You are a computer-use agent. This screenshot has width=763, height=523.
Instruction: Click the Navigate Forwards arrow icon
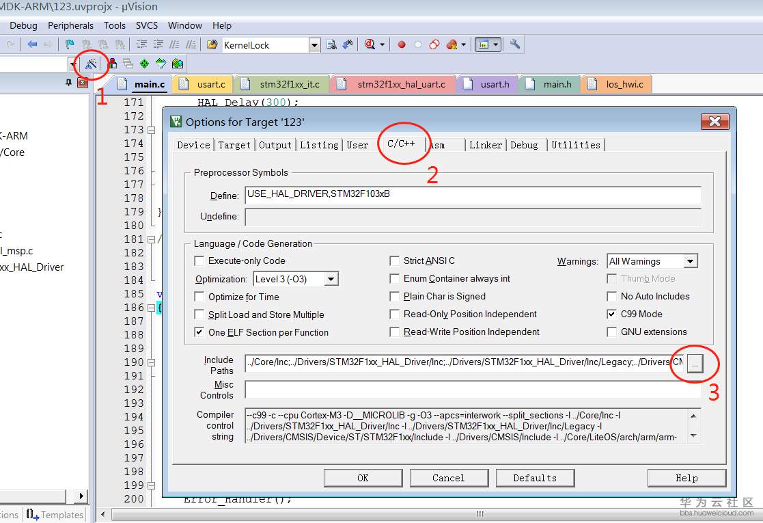[48, 45]
